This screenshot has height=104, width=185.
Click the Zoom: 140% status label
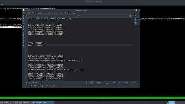pyautogui.click(x=90, y=83)
